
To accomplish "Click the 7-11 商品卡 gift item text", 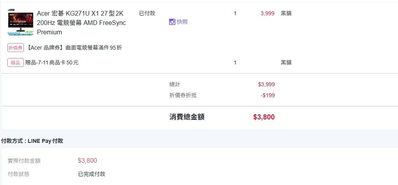I will [x=52, y=62].
